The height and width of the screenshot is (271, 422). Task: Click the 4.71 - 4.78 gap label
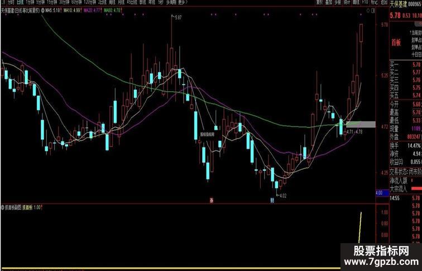pos(354,132)
